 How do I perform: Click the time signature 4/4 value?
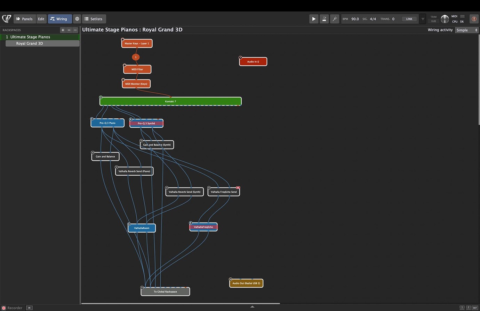373,19
